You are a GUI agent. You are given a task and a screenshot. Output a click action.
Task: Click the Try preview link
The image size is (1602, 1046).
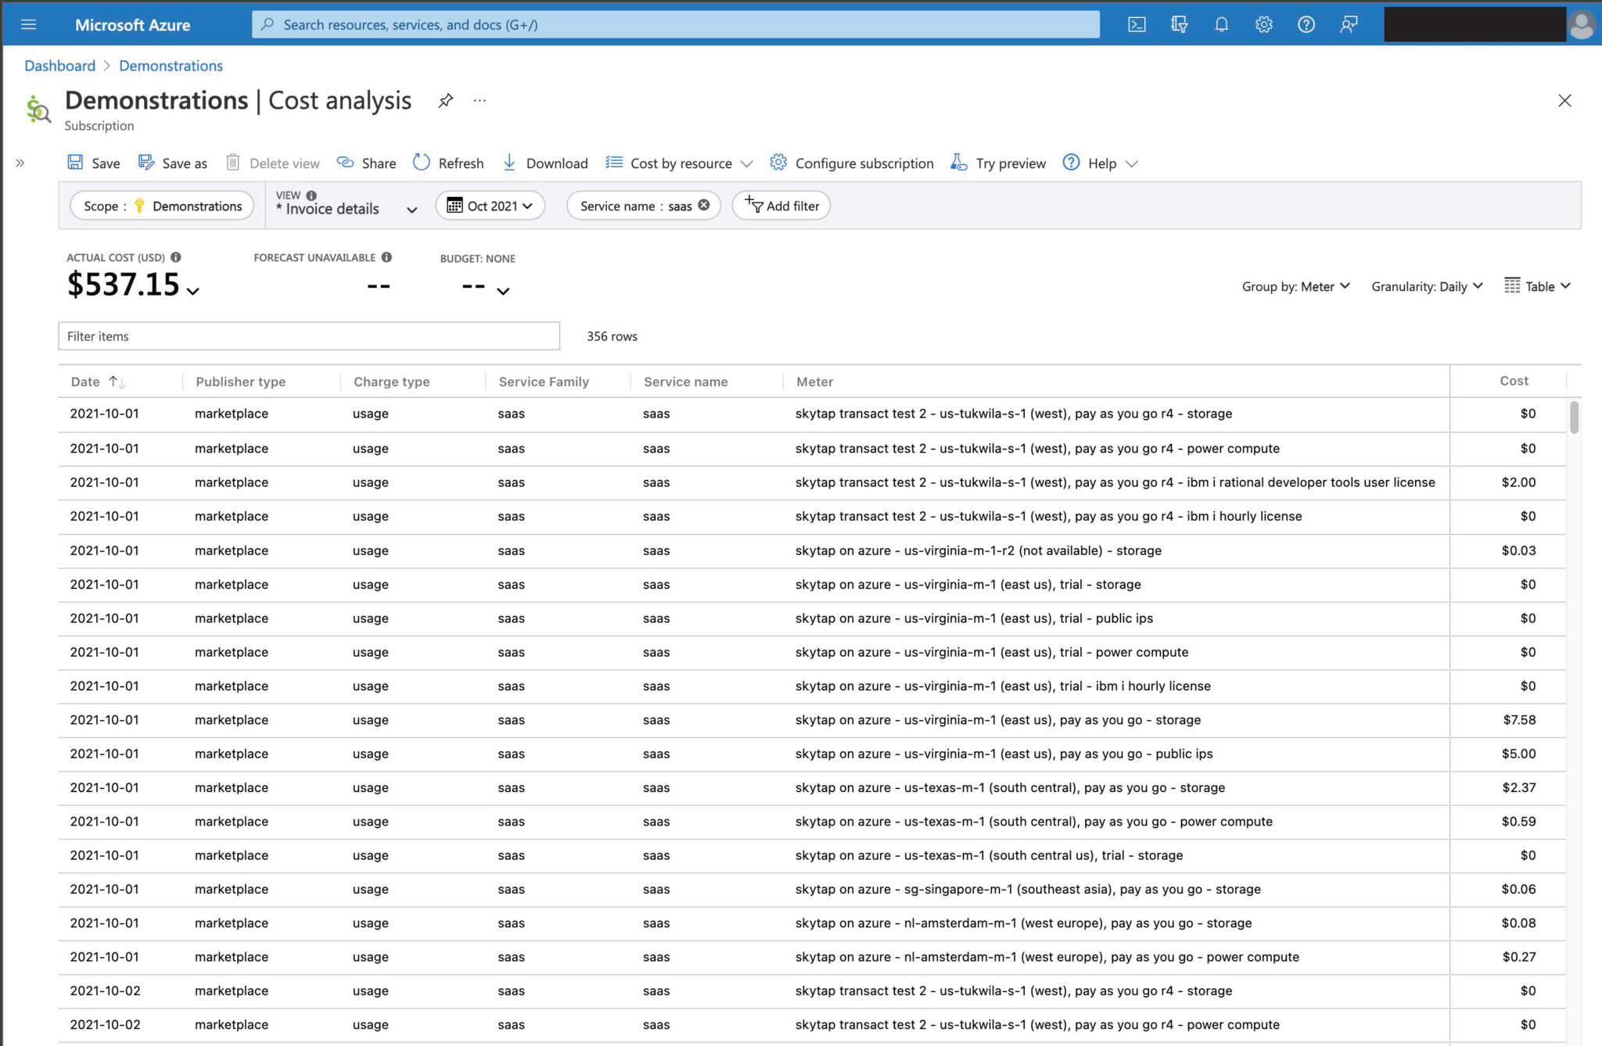[998, 163]
